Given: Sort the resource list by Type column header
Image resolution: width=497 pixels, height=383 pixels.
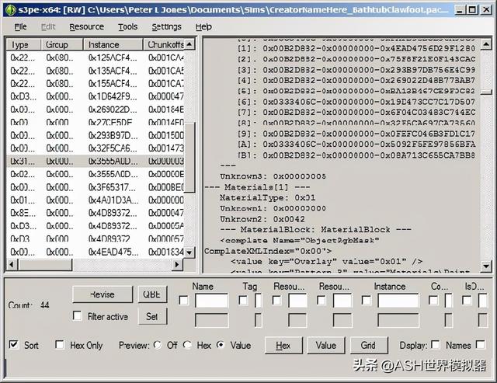Looking at the screenshot, I should tap(23, 45).
